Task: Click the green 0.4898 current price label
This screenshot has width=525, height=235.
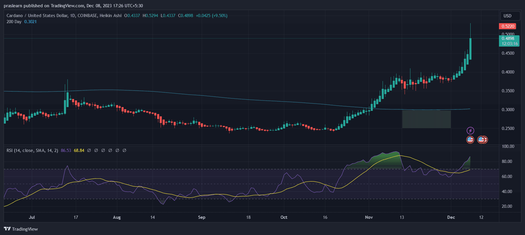Action: pos(509,38)
